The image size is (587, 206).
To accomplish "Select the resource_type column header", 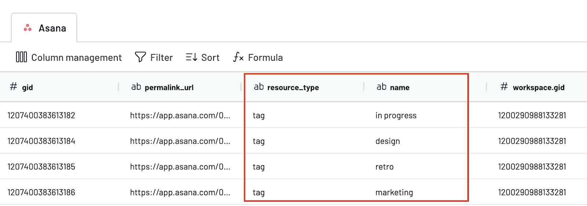I will pyautogui.click(x=293, y=87).
